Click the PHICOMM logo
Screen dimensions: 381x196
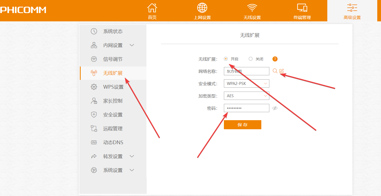click(x=23, y=10)
